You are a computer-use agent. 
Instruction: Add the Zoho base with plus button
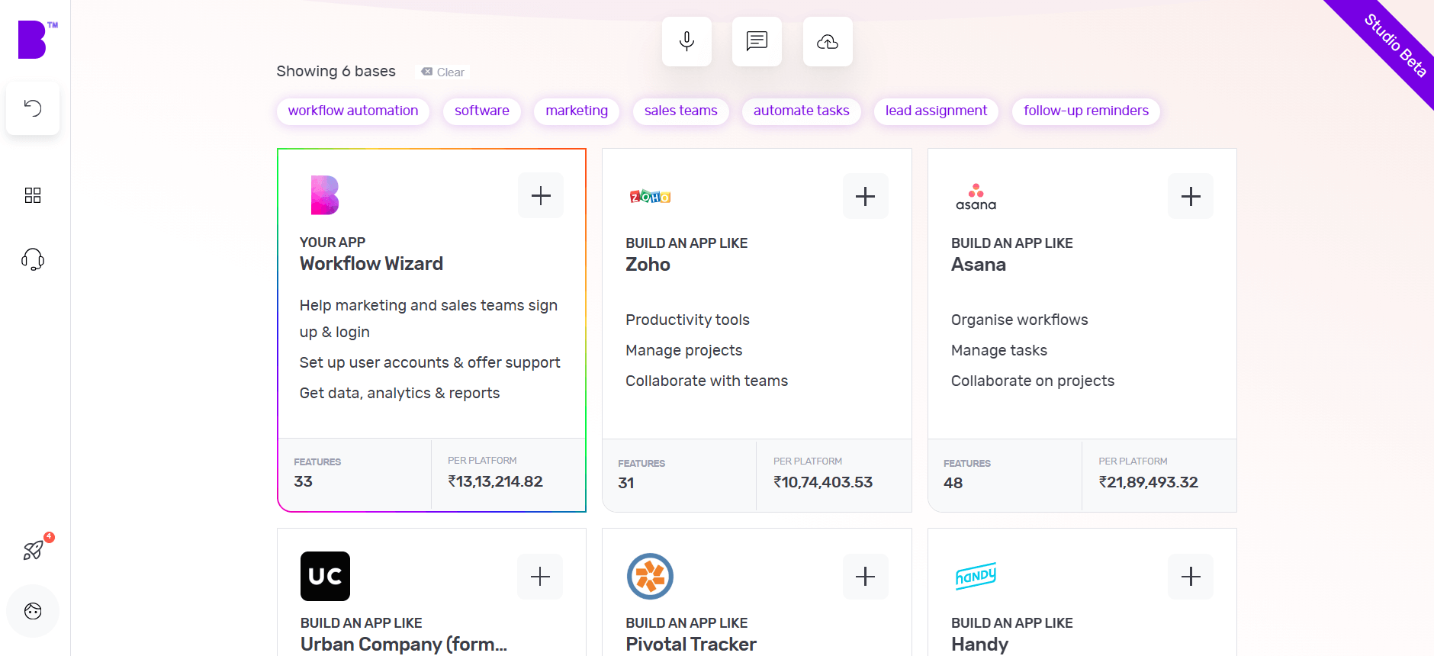point(866,196)
